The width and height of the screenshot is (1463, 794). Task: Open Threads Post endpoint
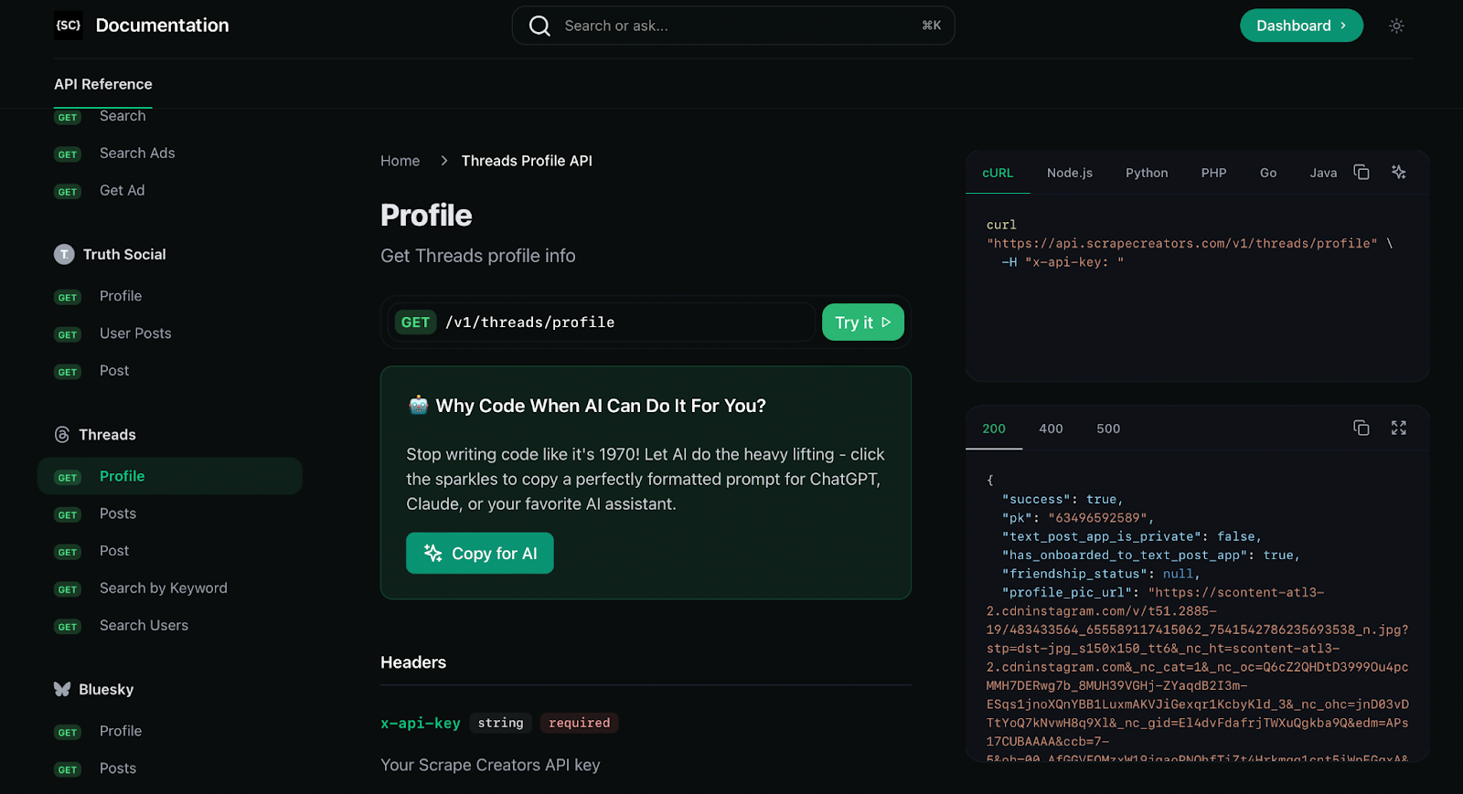(114, 551)
